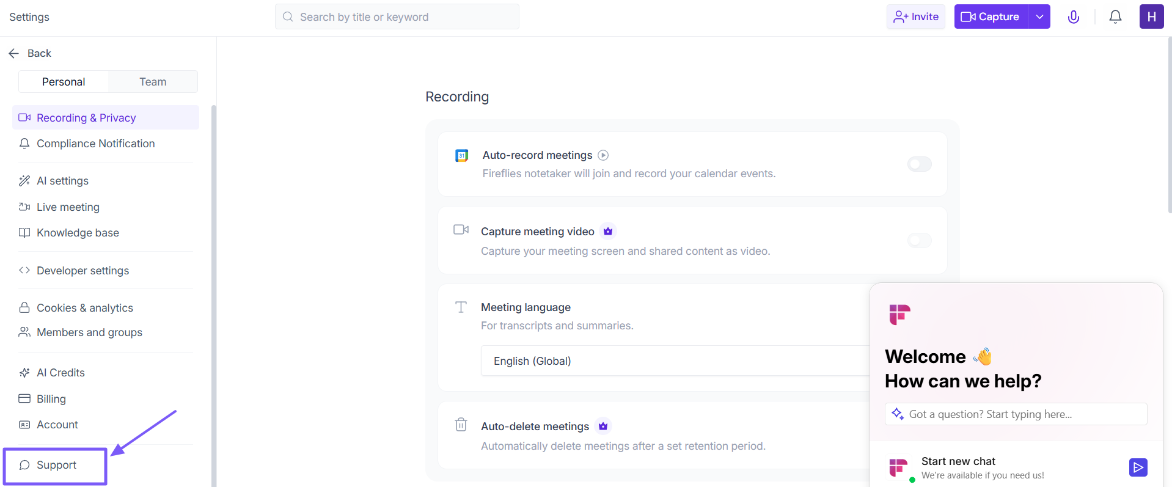Click the play icon next to Auto-record meetings

(603, 155)
